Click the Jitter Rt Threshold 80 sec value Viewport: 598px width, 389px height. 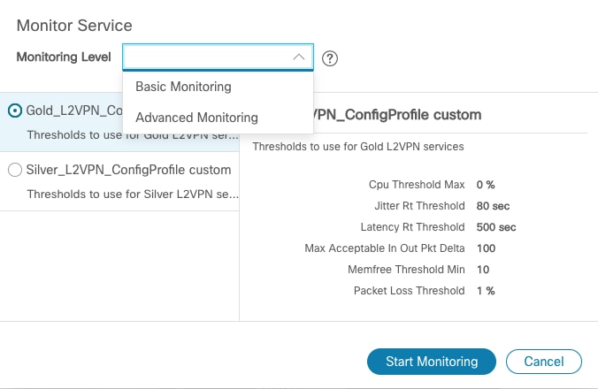coord(494,206)
